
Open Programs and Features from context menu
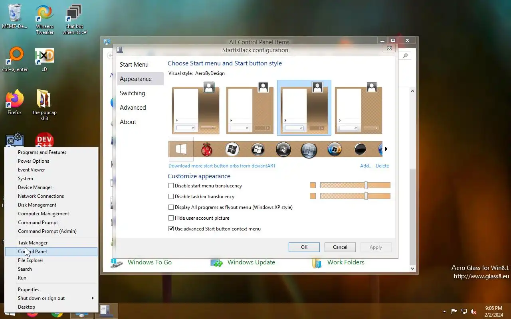(51, 152)
